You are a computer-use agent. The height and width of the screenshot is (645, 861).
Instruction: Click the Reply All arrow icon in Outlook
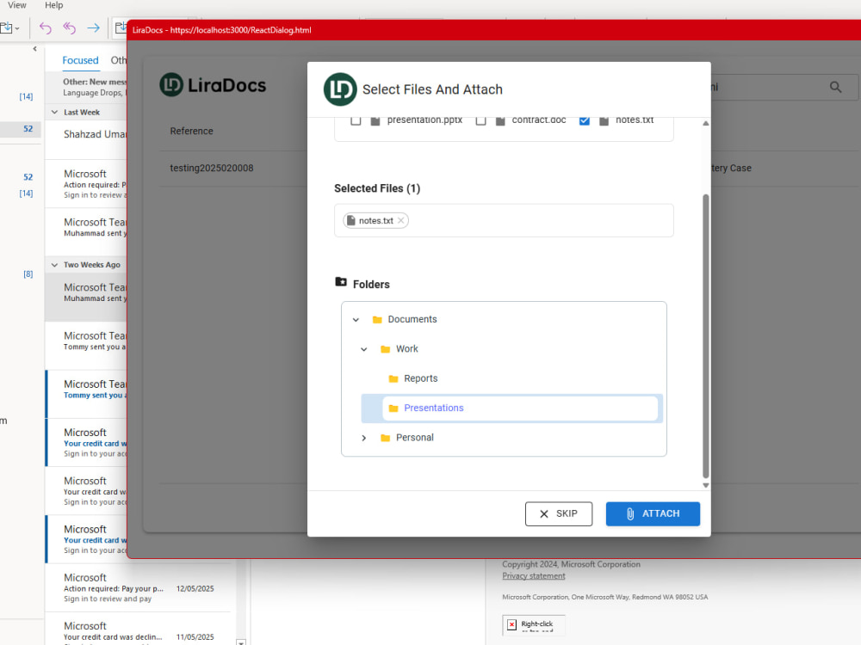point(69,28)
